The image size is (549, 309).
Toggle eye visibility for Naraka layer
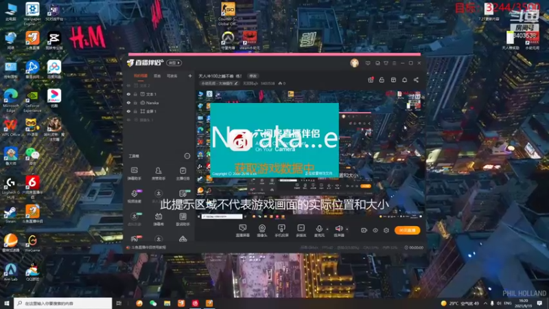click(128, 103)
